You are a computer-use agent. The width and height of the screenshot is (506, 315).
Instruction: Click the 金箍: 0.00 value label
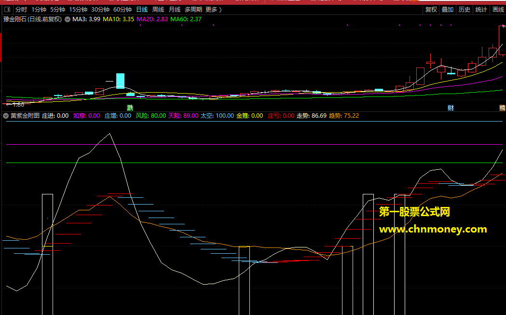[x=250, y=116]
